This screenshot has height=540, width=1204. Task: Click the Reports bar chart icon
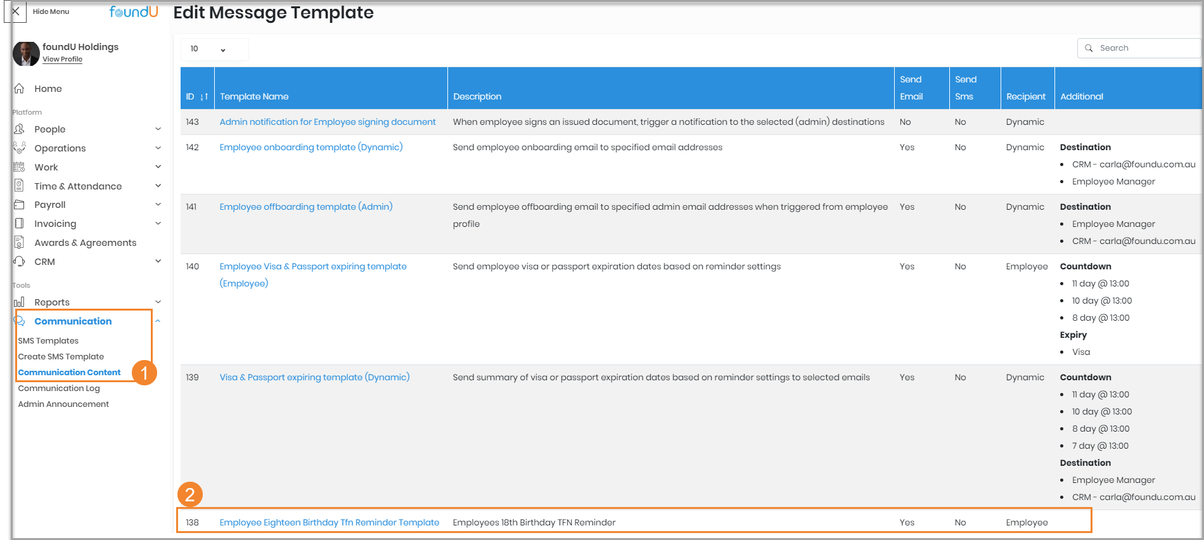pyautogui.click(x=20, y=302)
